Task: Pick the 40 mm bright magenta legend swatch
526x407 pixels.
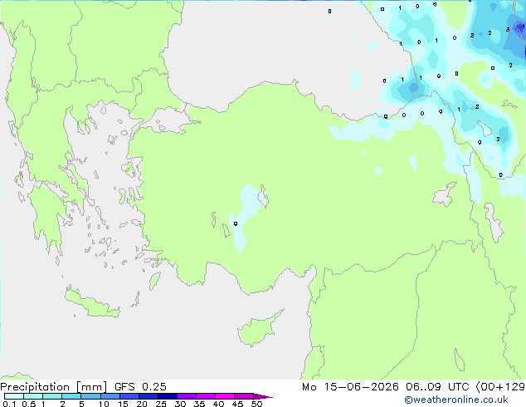Action: [x=225, y=396]
